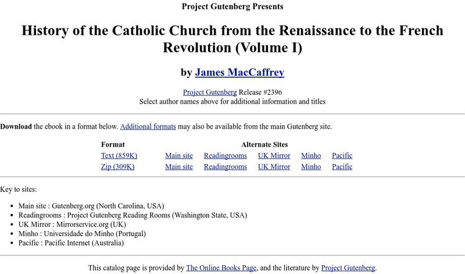The image size is (465, 274).
Task: Open Readingrooms link in Text row
Action: click(226, 155)
